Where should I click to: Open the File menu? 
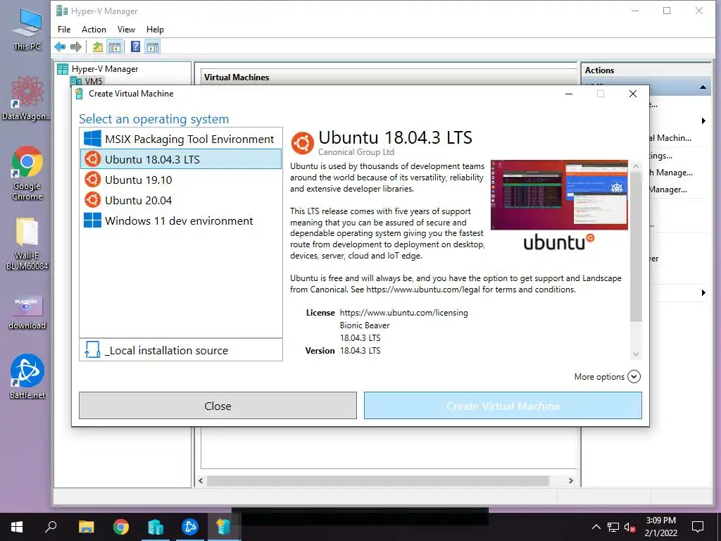[x=64, y=30]
